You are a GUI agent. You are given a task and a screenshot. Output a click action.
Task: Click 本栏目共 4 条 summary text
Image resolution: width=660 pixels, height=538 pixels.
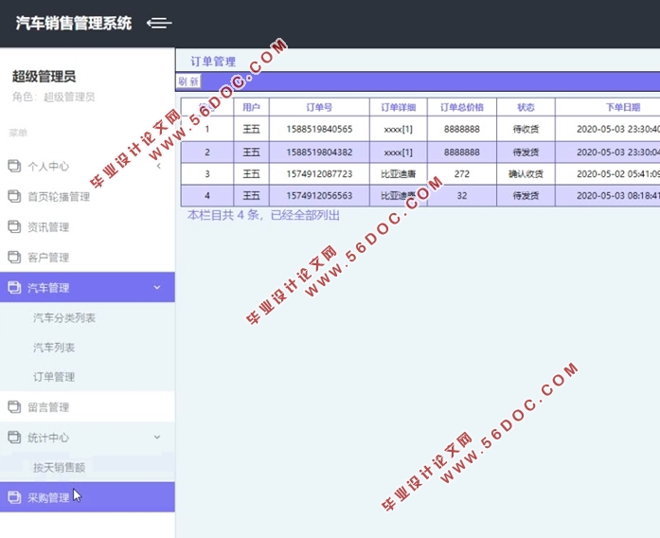tap(263, 215)
